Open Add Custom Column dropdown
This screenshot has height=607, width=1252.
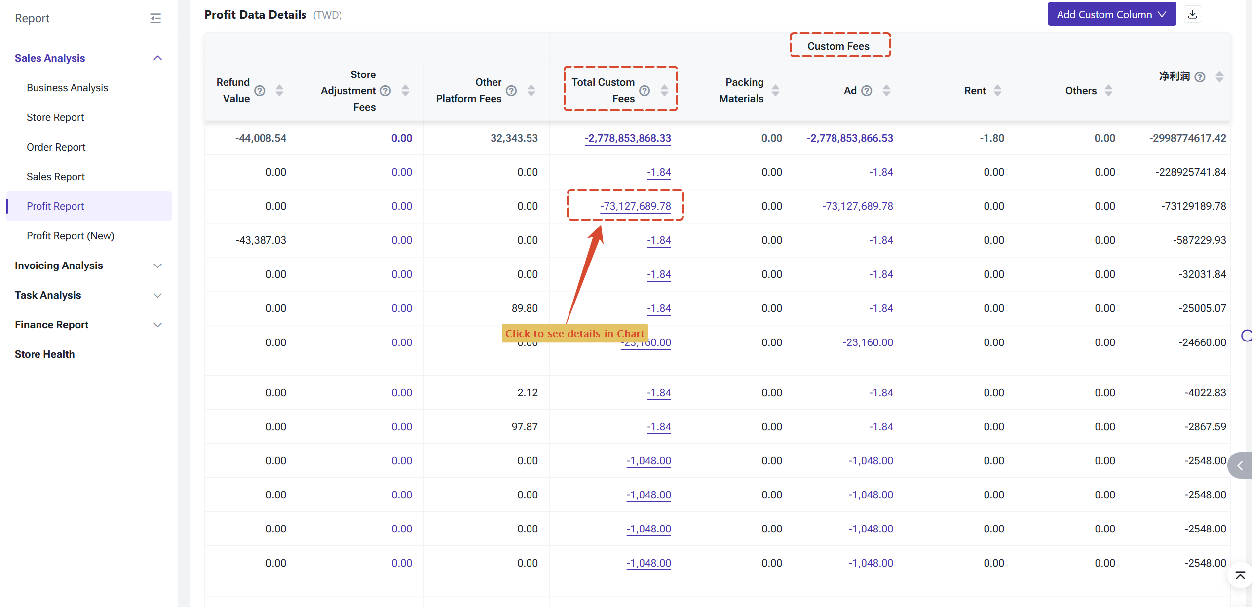[1111, 14]
